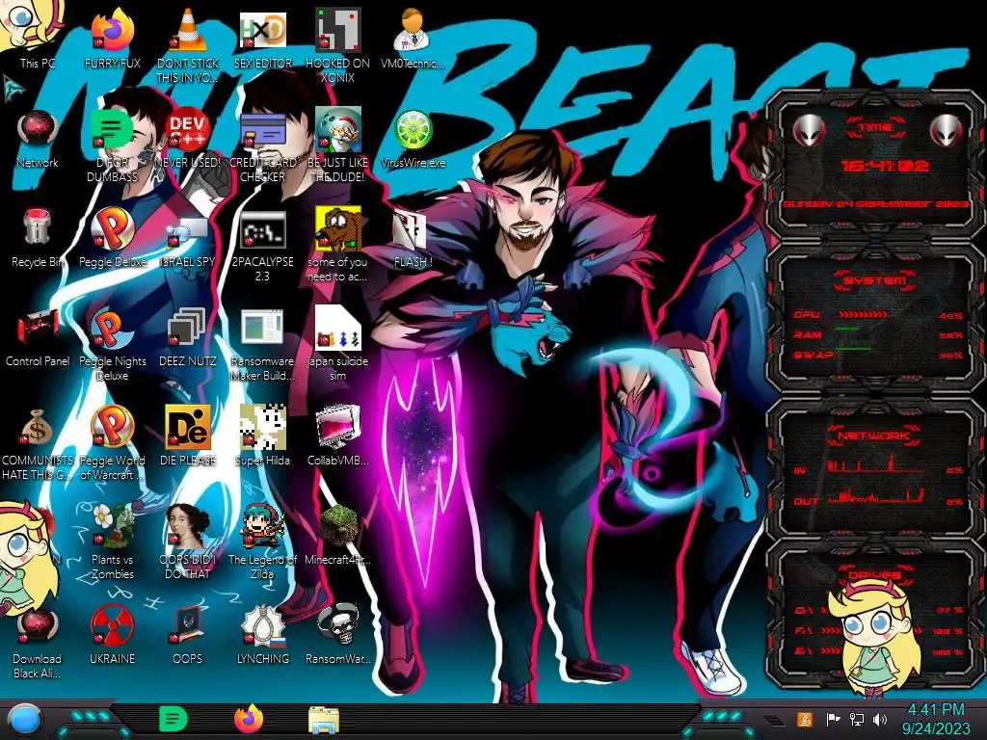Select the VLC cone shortcut icon
The image size is (987, 740).
[188, 45]
